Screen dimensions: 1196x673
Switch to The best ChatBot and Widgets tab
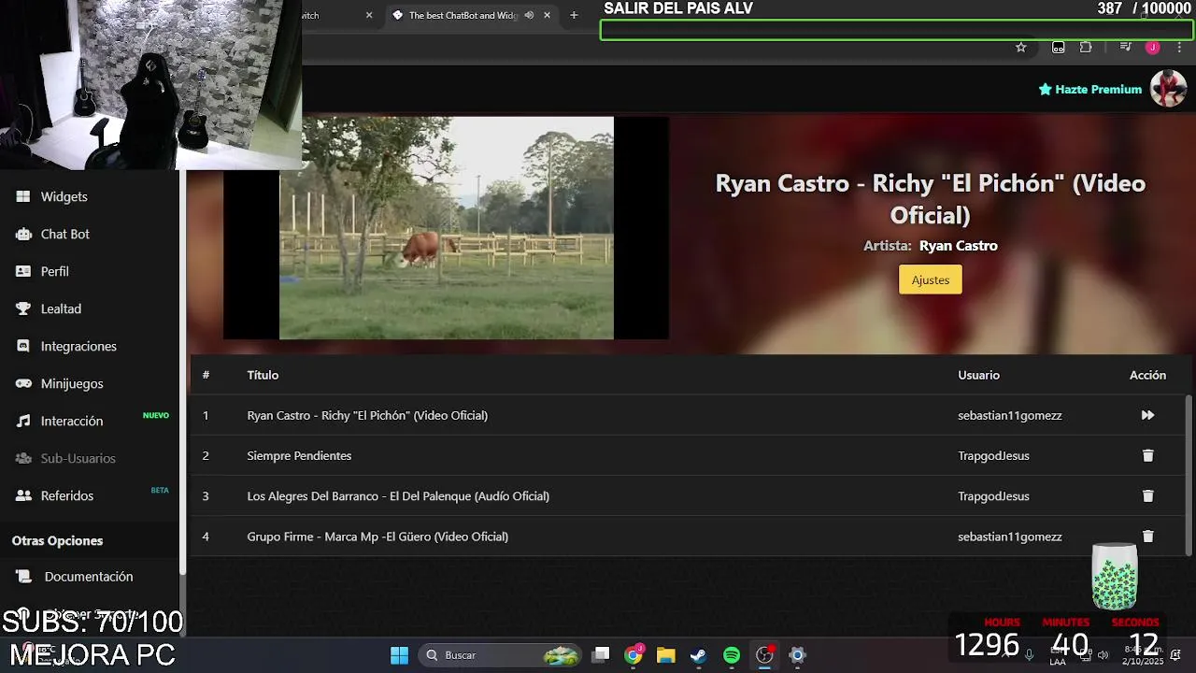tap(463, 15)
